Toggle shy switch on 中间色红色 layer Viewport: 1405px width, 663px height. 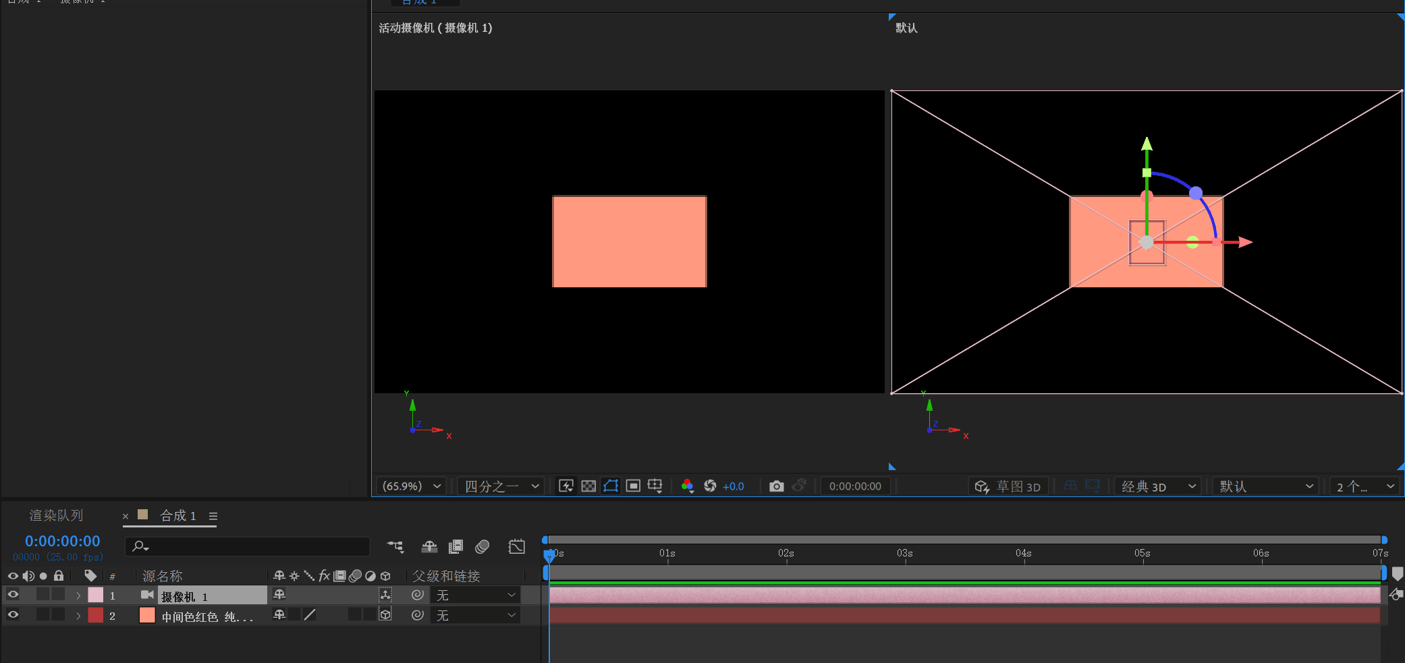pos(279,614)
